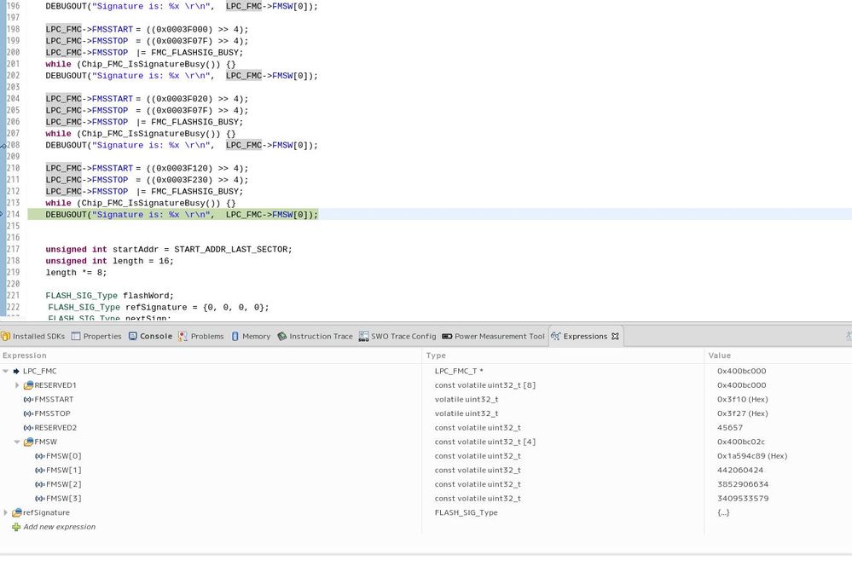Select the RESERVED2 row

pos(426,427)
